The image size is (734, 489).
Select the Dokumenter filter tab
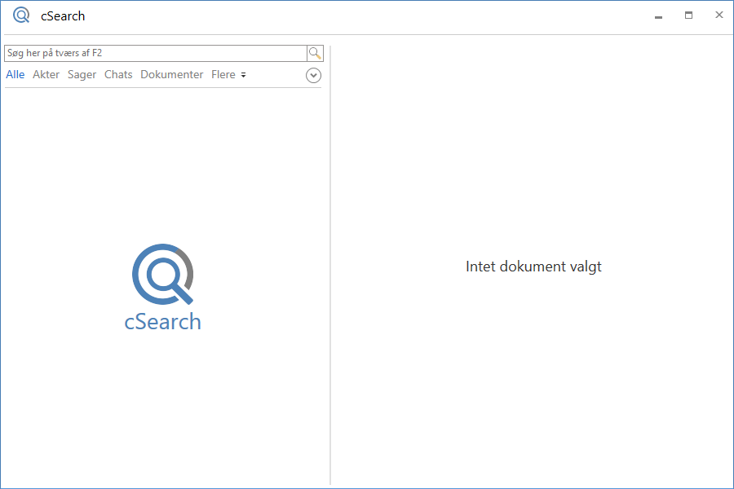click(171, 74)
